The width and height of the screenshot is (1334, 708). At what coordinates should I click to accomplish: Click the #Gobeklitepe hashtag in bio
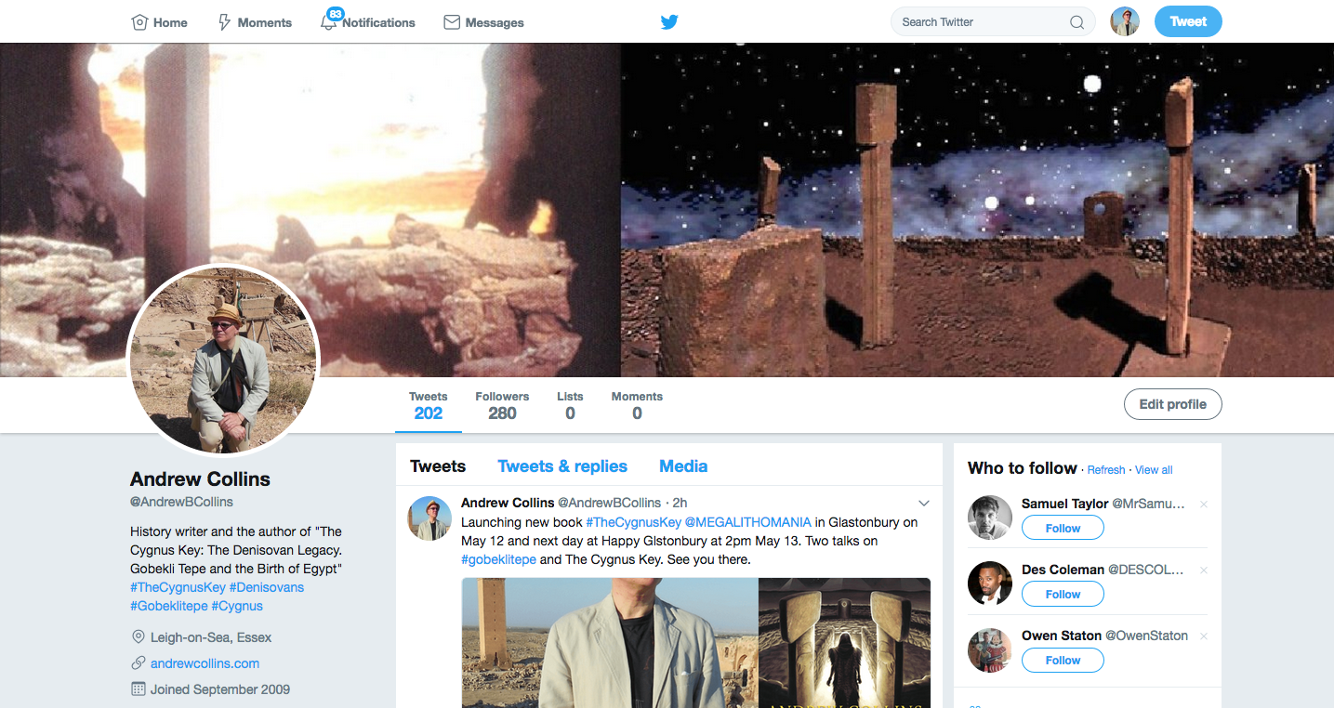click(x=169, y=606)
